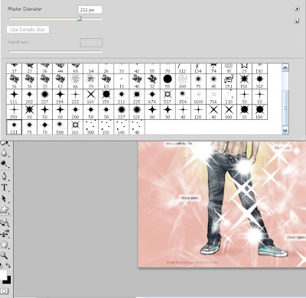The height and width of the screenshot is (298, 306).
Task: Select the scattered dots 300 brush
Action: coord(91,127)
